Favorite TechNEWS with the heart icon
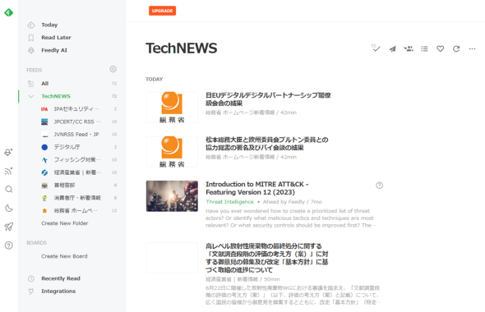The width and height of the screenshot is (485, 312). [440, 48]
